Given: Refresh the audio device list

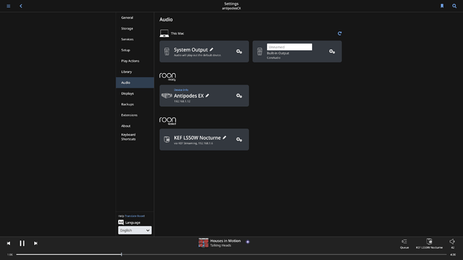Looking at the screenshot, I should click(340, 34).
